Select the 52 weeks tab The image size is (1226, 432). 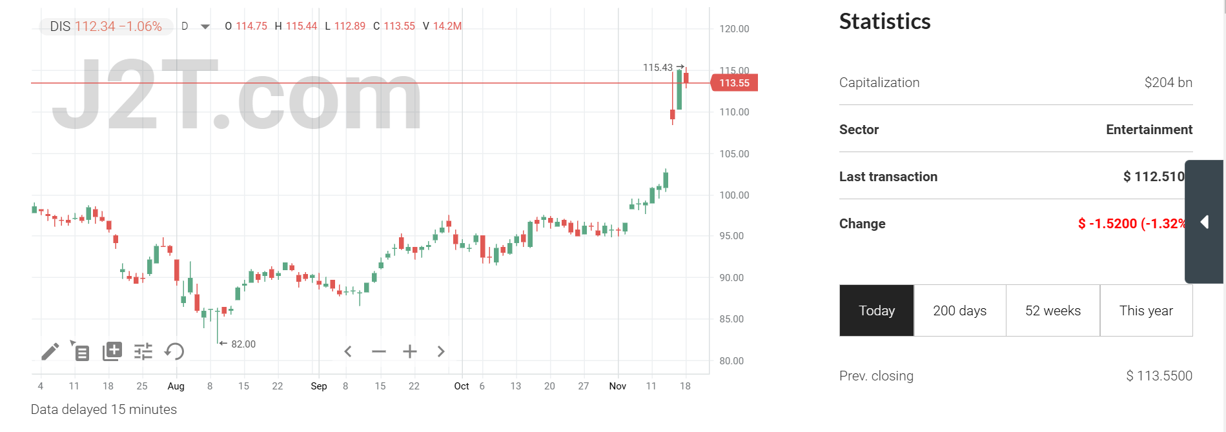tap(1052, 310)
